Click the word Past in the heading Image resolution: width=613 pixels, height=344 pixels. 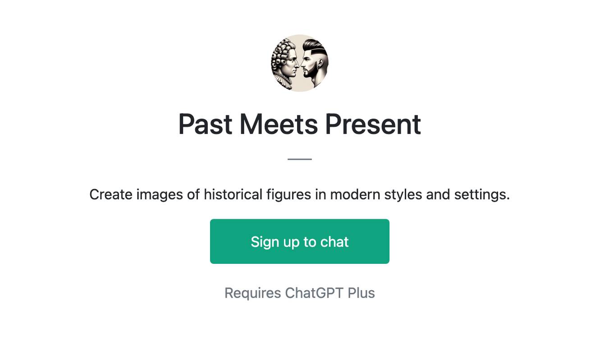click(205, 124)
